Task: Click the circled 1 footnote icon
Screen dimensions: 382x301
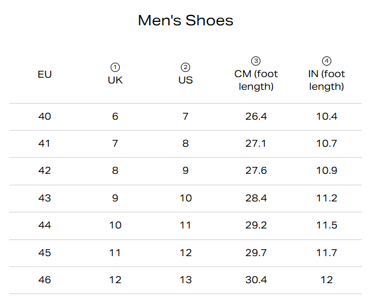Action: (115, 67)
